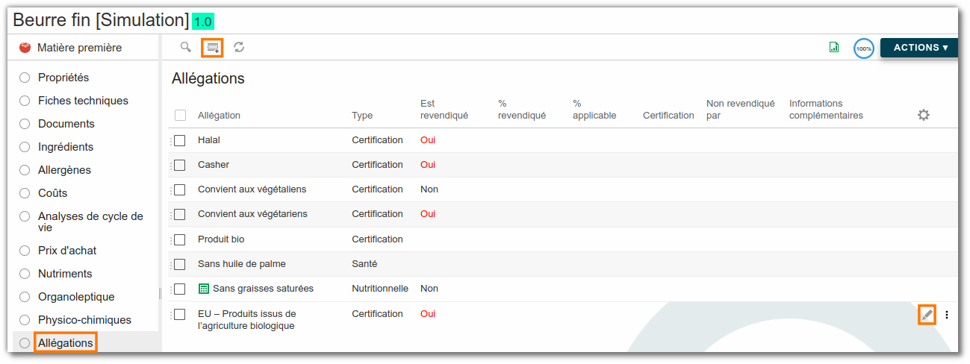Toggle the select-all checkbox in header
970x364 pixels.
point(180,115)
